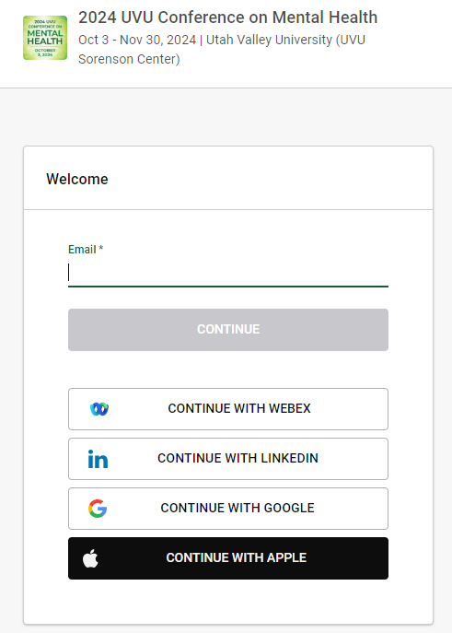Click the grey CONTINUE button
The width and height of the screenshot is (452, 633).
coord(228,330)
